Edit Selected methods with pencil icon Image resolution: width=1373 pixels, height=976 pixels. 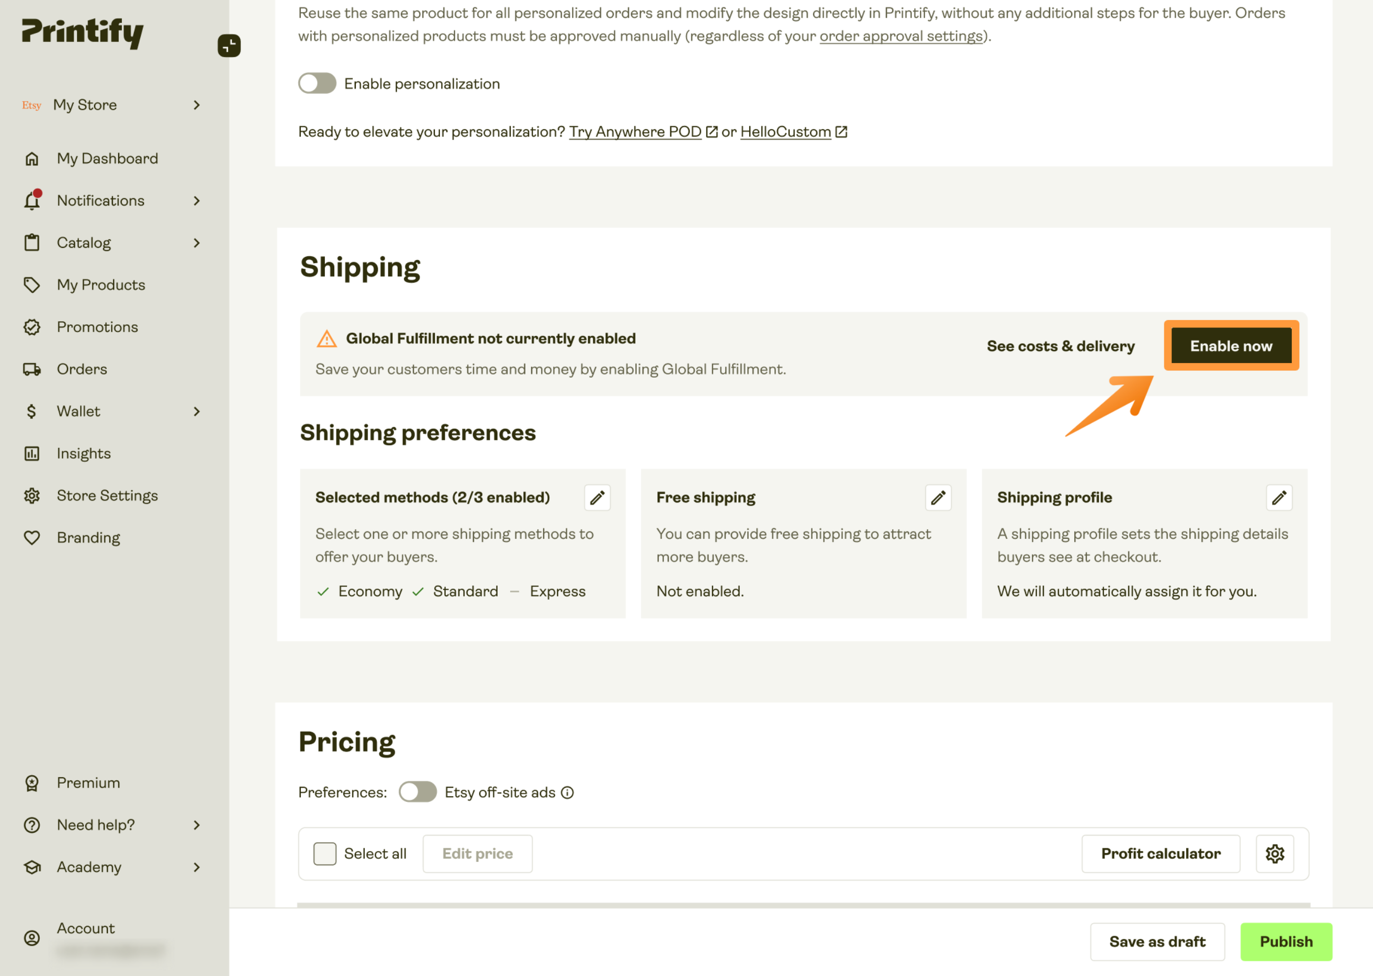[597, 497]
